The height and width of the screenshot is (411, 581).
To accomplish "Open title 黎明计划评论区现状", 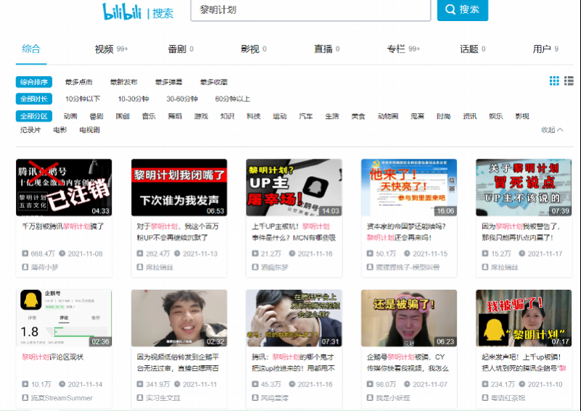I will point(53,357).
